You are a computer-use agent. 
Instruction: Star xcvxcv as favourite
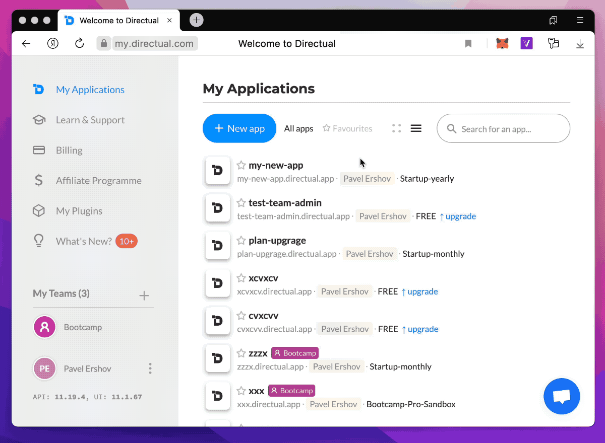coord(241,278)
